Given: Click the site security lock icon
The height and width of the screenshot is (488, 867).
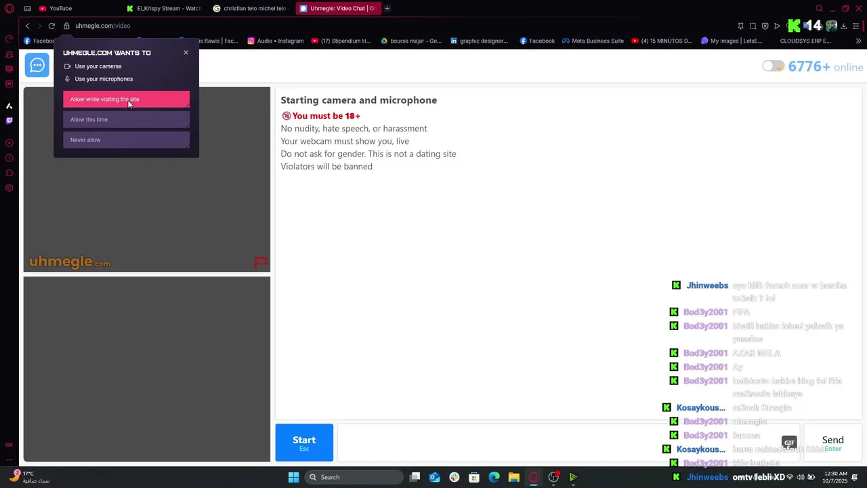Looking at the screenshot, I should tap(66, 26).
